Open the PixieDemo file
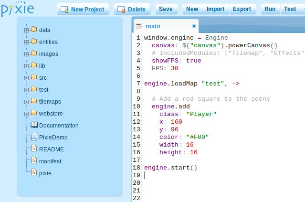 click(x=53, y=138)
